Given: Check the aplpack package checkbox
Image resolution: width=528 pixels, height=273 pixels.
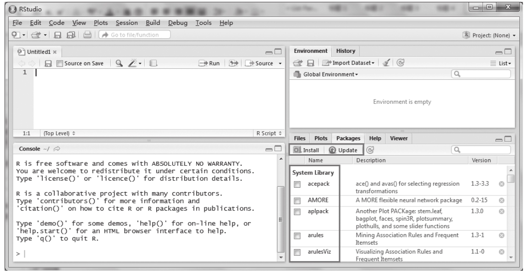Looking at the screenshot, I should click(297, 212).
